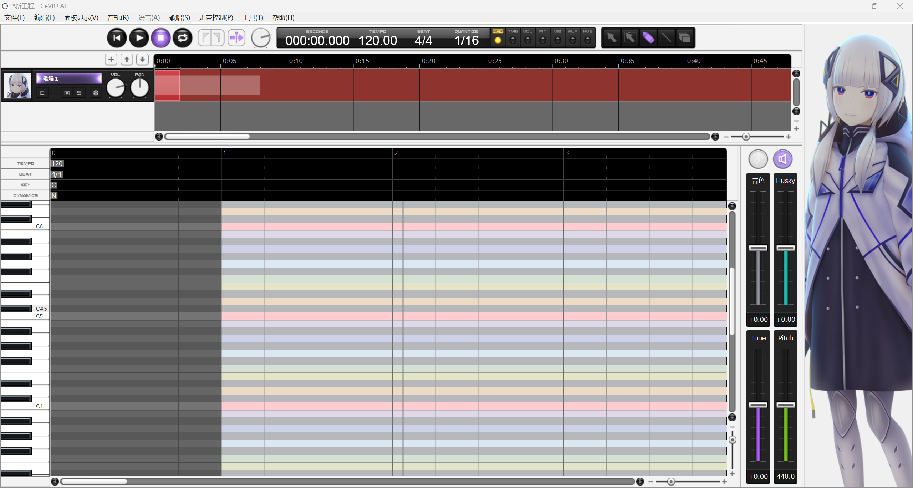Select the N dynamics marker

(x=54, y=195)
